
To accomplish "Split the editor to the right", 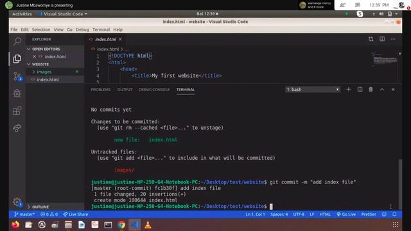I will click(x=382, y=39).
